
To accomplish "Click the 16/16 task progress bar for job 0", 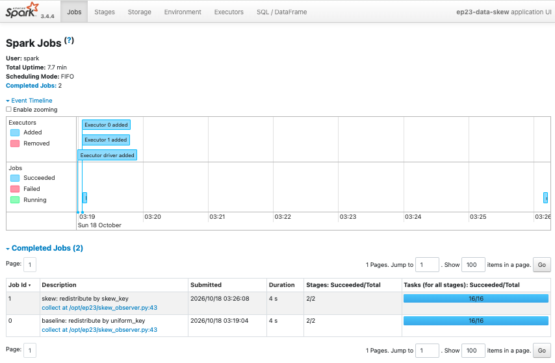I will pos(476,321).
